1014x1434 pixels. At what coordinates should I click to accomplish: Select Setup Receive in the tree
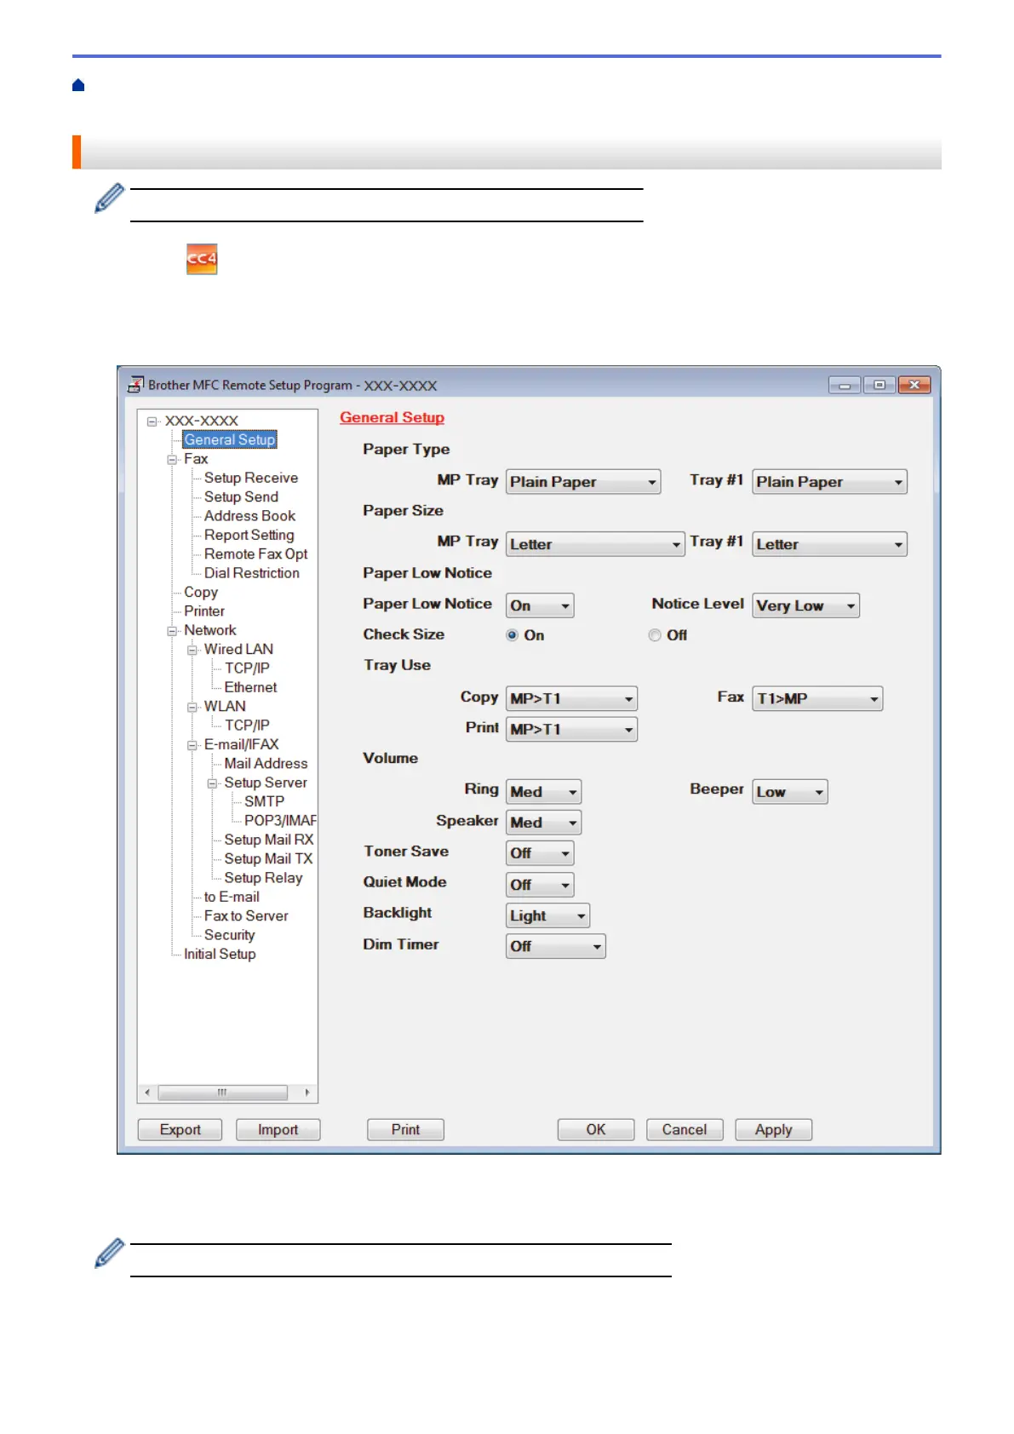(251, 478)
